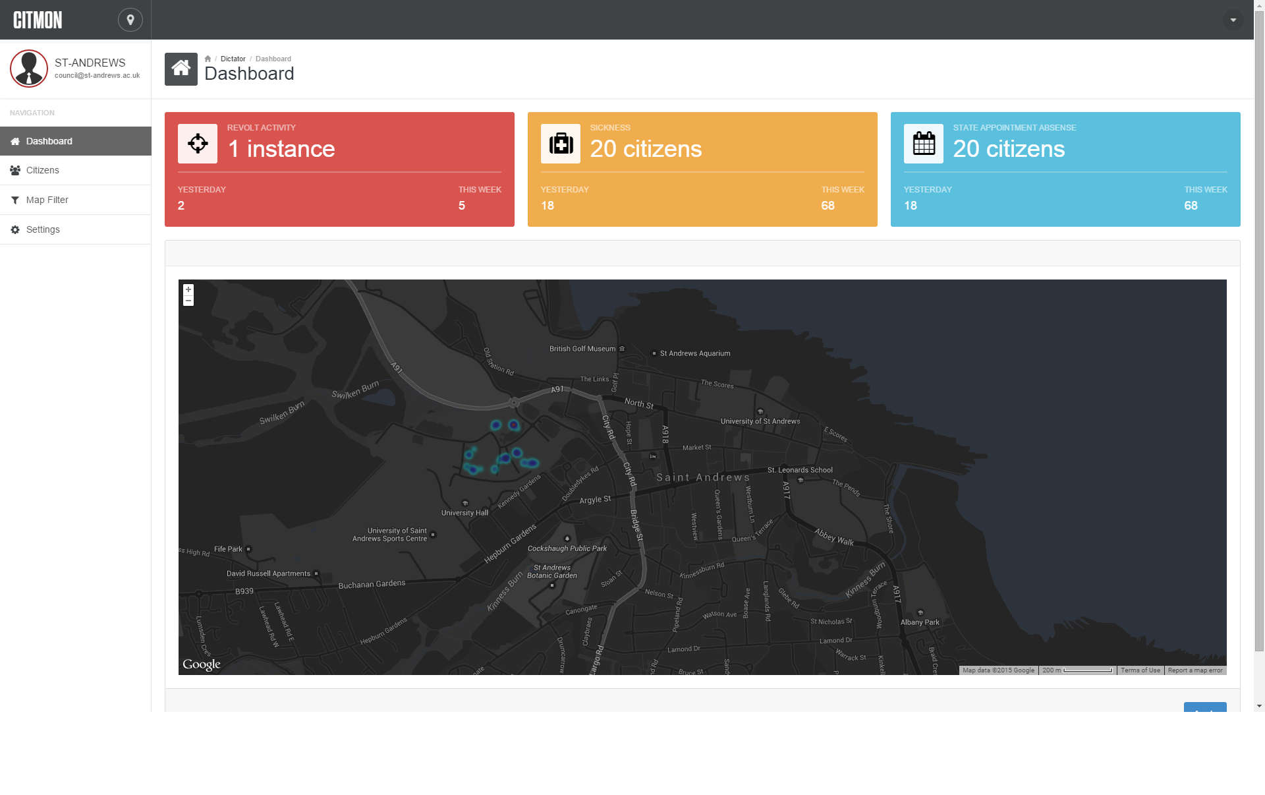
Task: Zoom out the map with minus button
Action: (x=188, y=301)
